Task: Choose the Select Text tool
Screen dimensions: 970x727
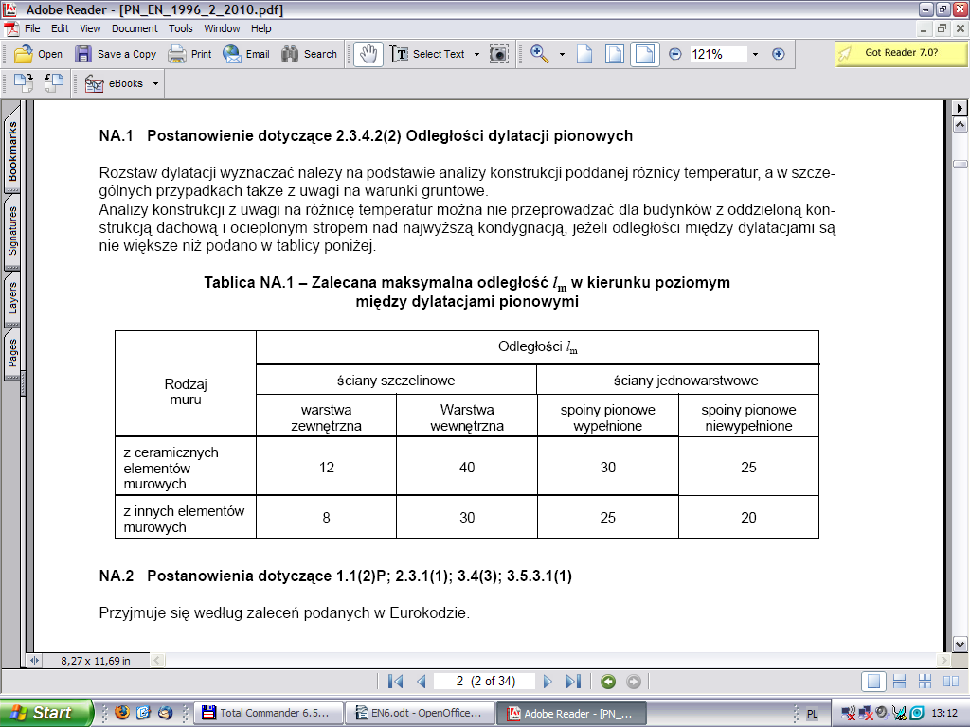Action: (427, 54)
